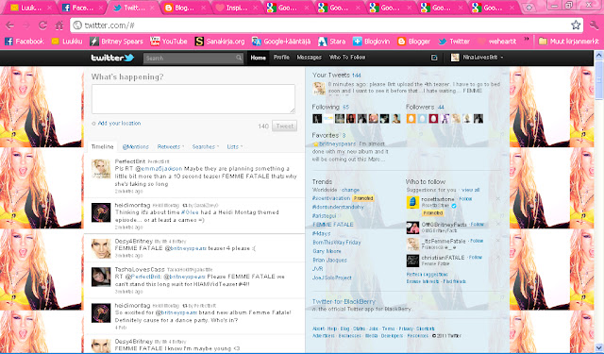Screen dimensions: 604x354
Task: Open Following 65 link
Action: point(330,107)
